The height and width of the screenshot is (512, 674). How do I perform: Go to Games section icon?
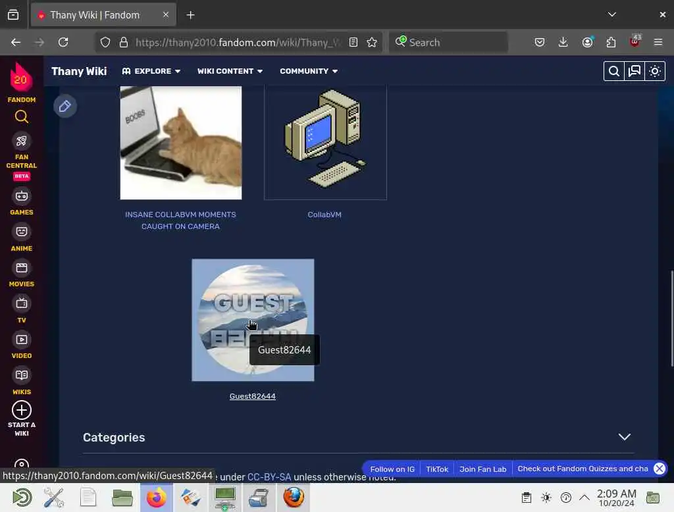22,197
